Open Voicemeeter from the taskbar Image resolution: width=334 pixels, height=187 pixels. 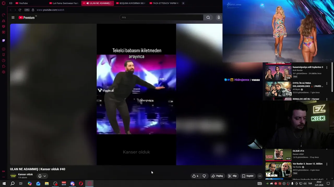[64, 184]
